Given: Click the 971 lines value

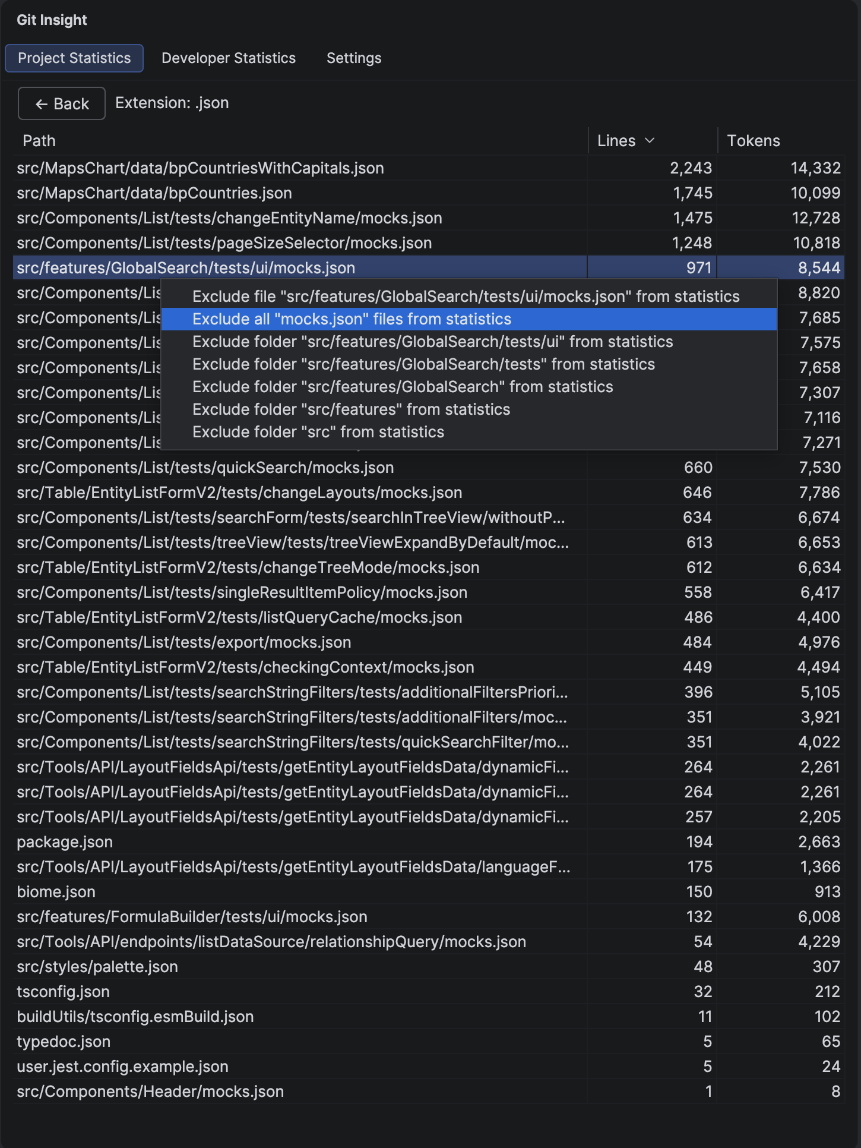Looking at the screenshot, I should (x=699, y=268).
